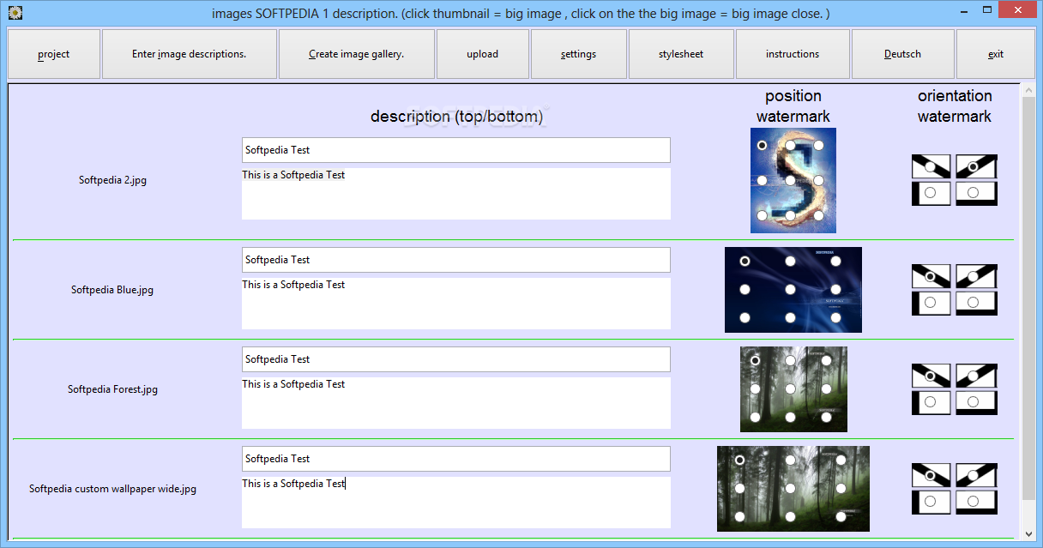Open the upload section

(483, 54)
